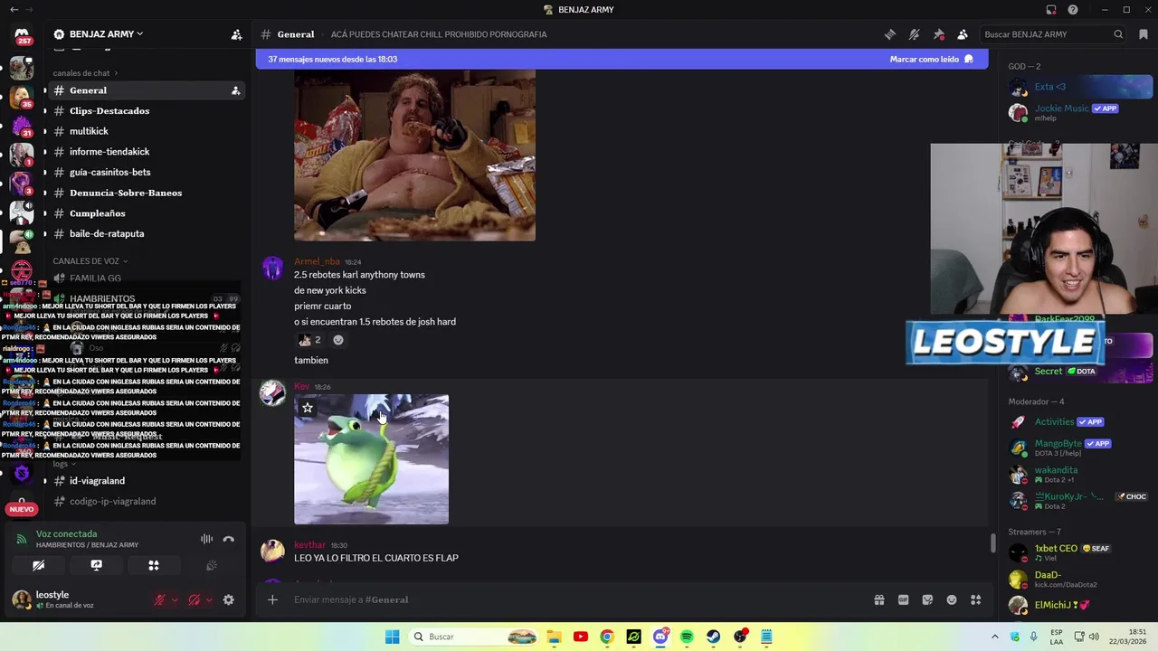Open Spotify from the Windows taskbar
The height and width of the screenshot is (651, 1158).
click(x=687, y=637)
